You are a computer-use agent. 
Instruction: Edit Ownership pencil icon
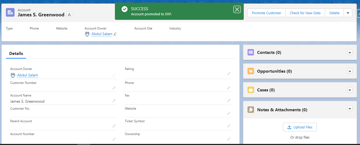(x=229, y=139)
